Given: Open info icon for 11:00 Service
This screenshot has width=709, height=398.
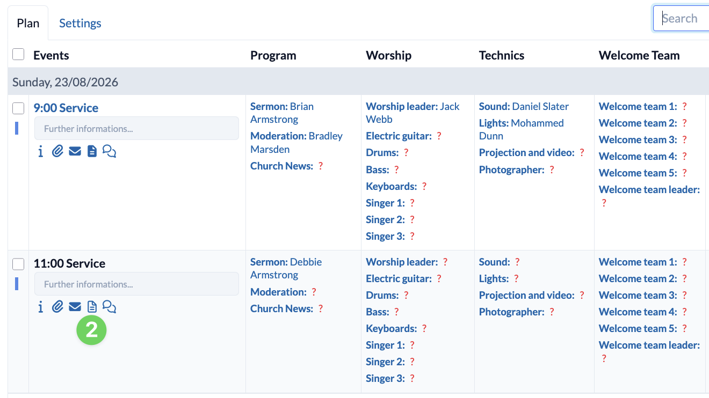Looking at the screenshot, I should pyautogui.click(x=41, y=307).
